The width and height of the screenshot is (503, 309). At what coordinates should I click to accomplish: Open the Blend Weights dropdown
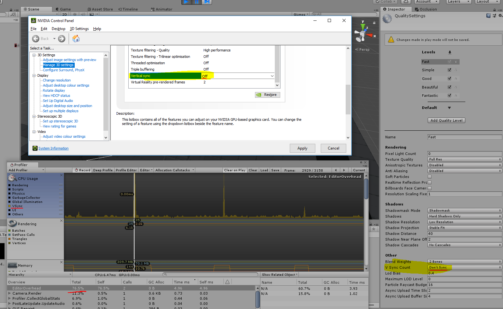coord(465,262)
